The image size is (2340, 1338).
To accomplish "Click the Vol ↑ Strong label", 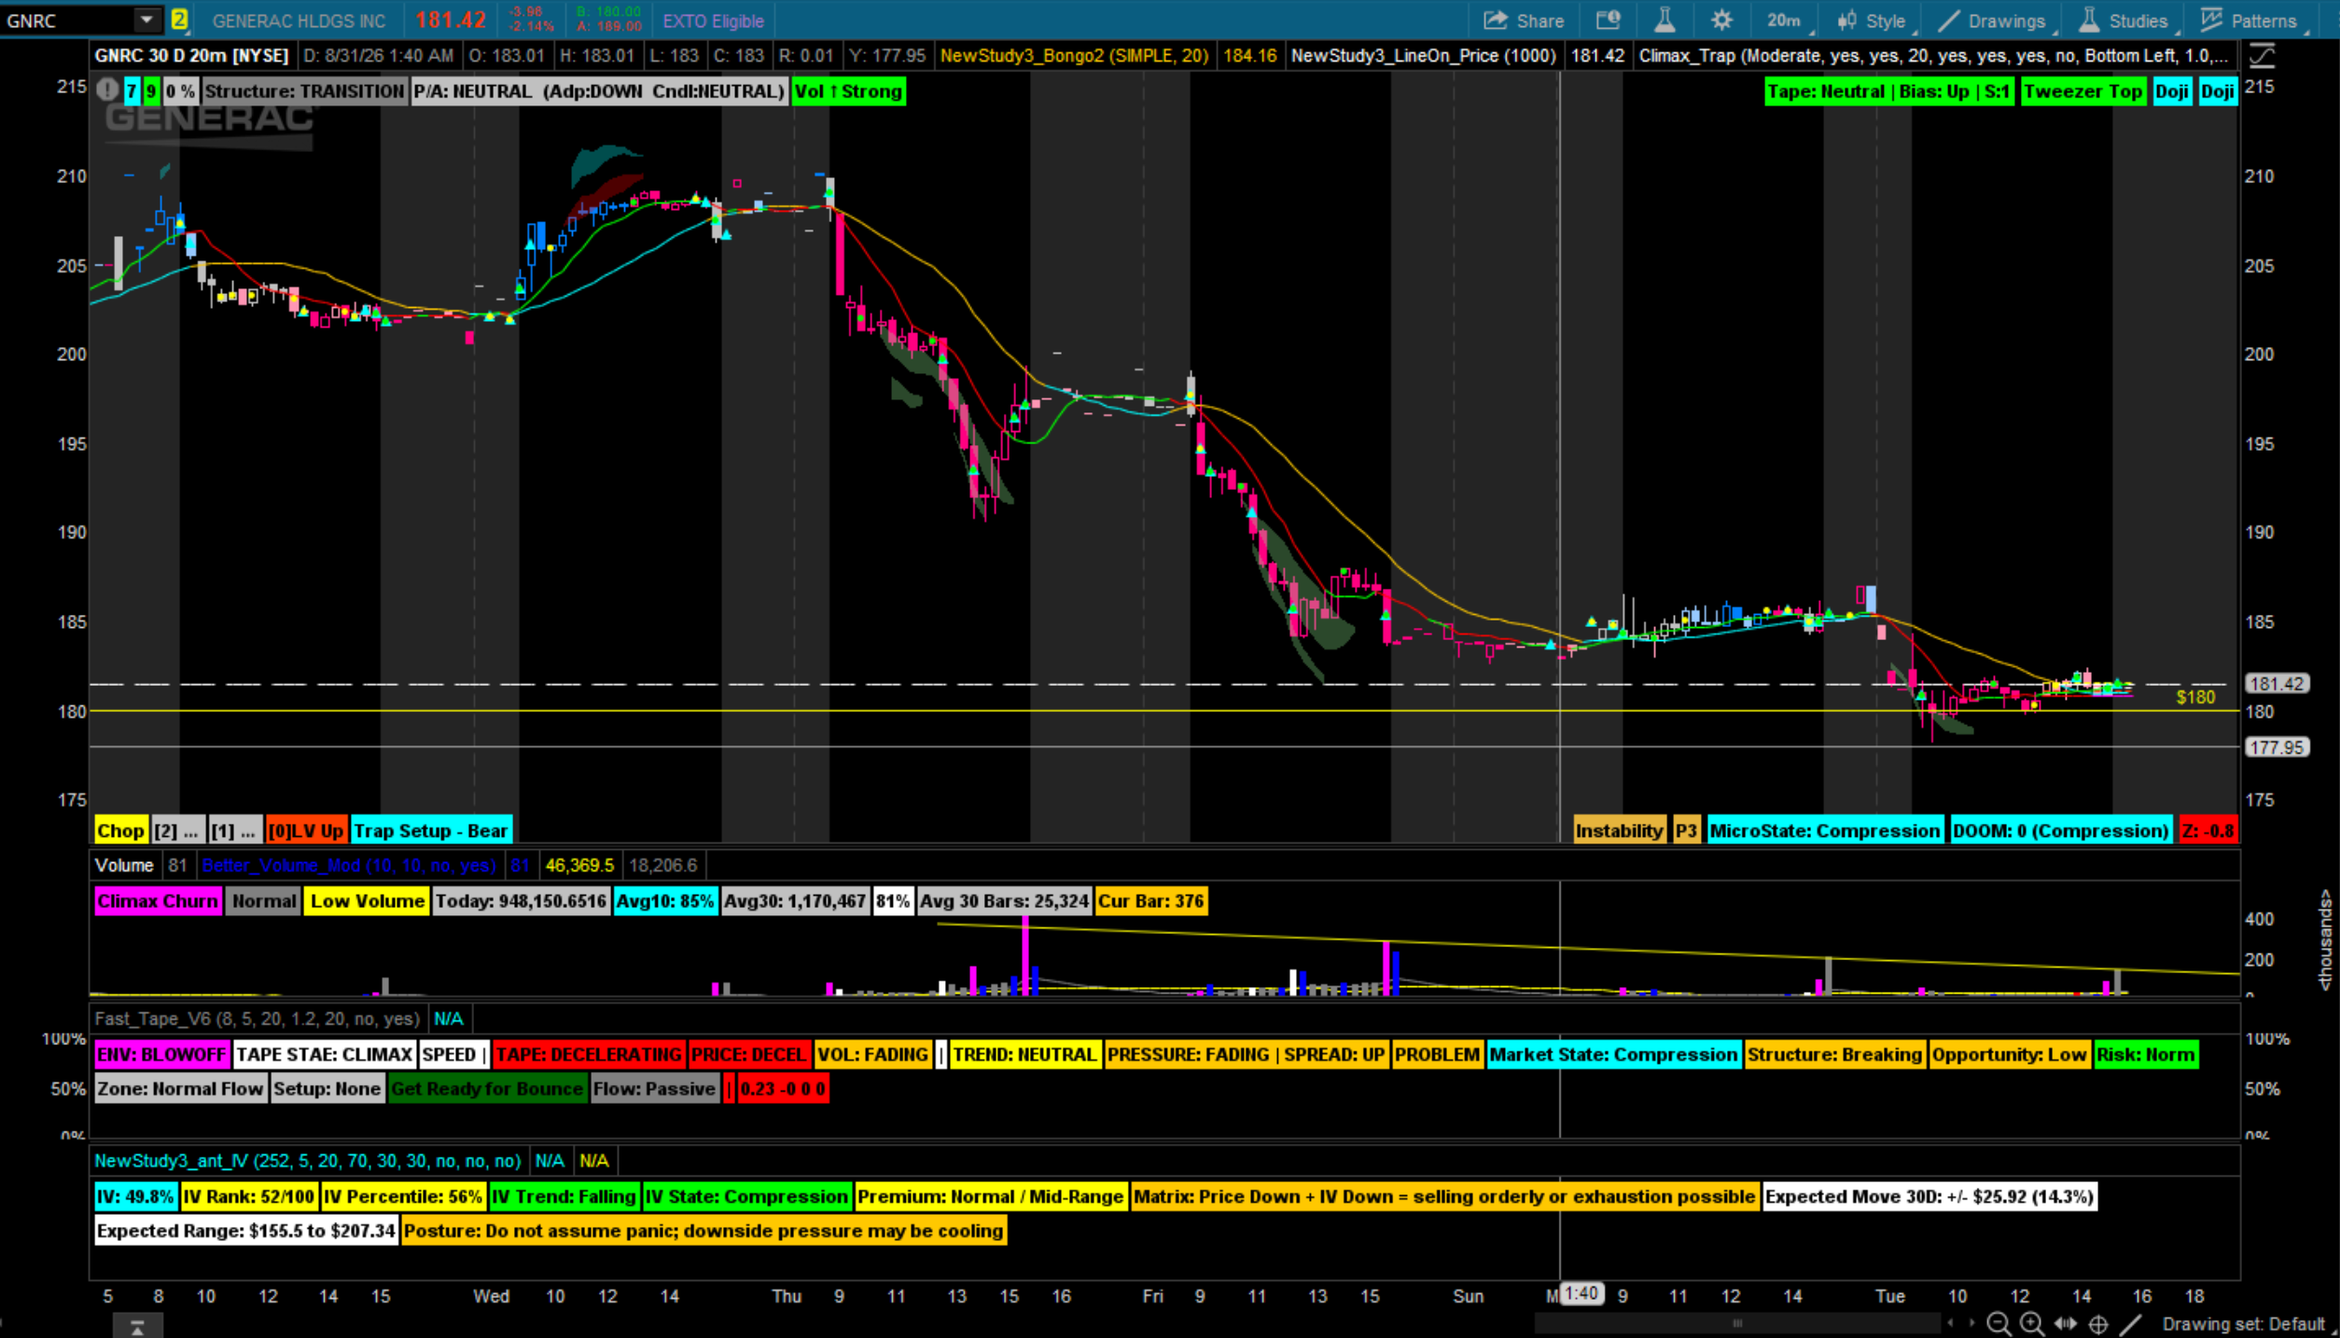I will [x=849, y=91].
